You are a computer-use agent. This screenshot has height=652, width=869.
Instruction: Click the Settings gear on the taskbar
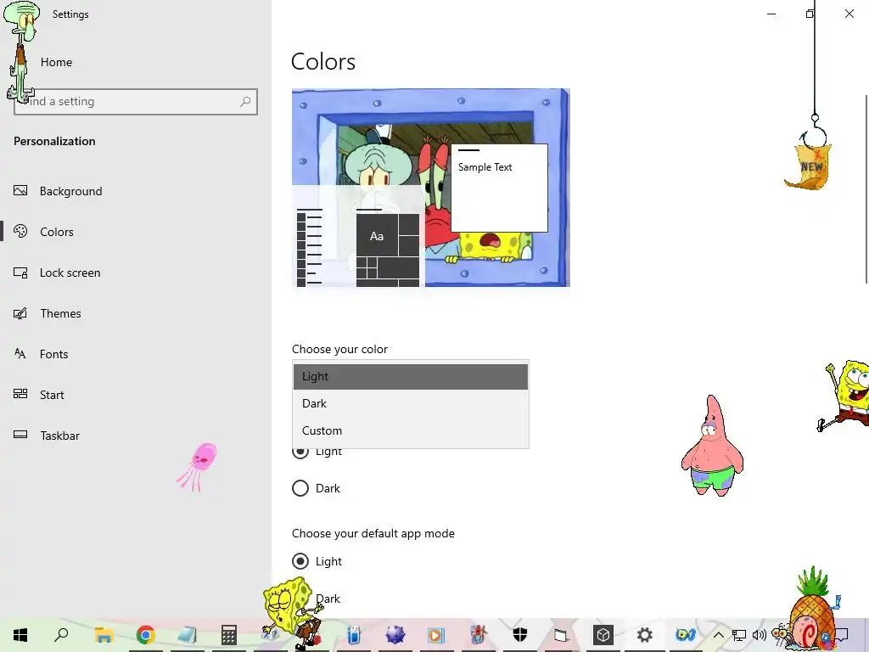[x=645, y=635]
